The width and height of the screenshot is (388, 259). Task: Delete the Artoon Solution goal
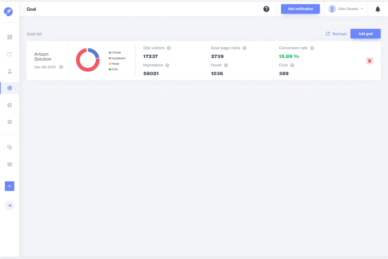(x=370, y=61)
